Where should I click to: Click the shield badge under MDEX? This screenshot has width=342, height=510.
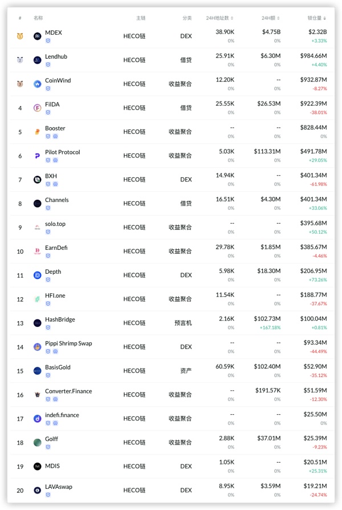pyautogui.click(x=48, y=41)
